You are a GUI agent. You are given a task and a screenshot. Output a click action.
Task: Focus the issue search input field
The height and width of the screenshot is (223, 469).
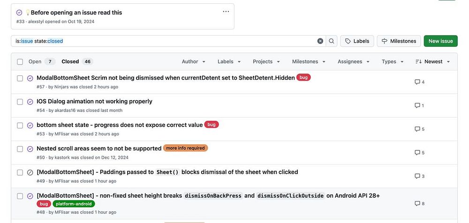[164, 41]
